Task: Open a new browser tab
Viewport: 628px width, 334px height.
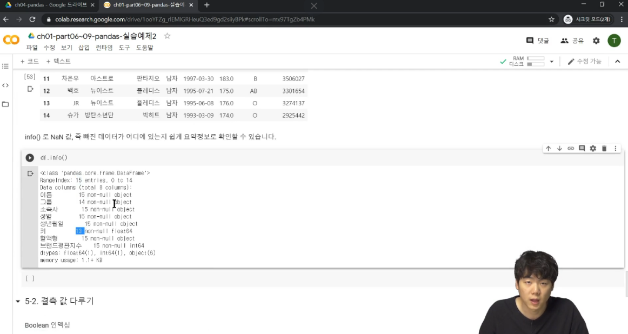Action: (x=206, y=5)
